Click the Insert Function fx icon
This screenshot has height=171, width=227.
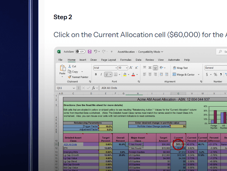click(x=94, y=88)
